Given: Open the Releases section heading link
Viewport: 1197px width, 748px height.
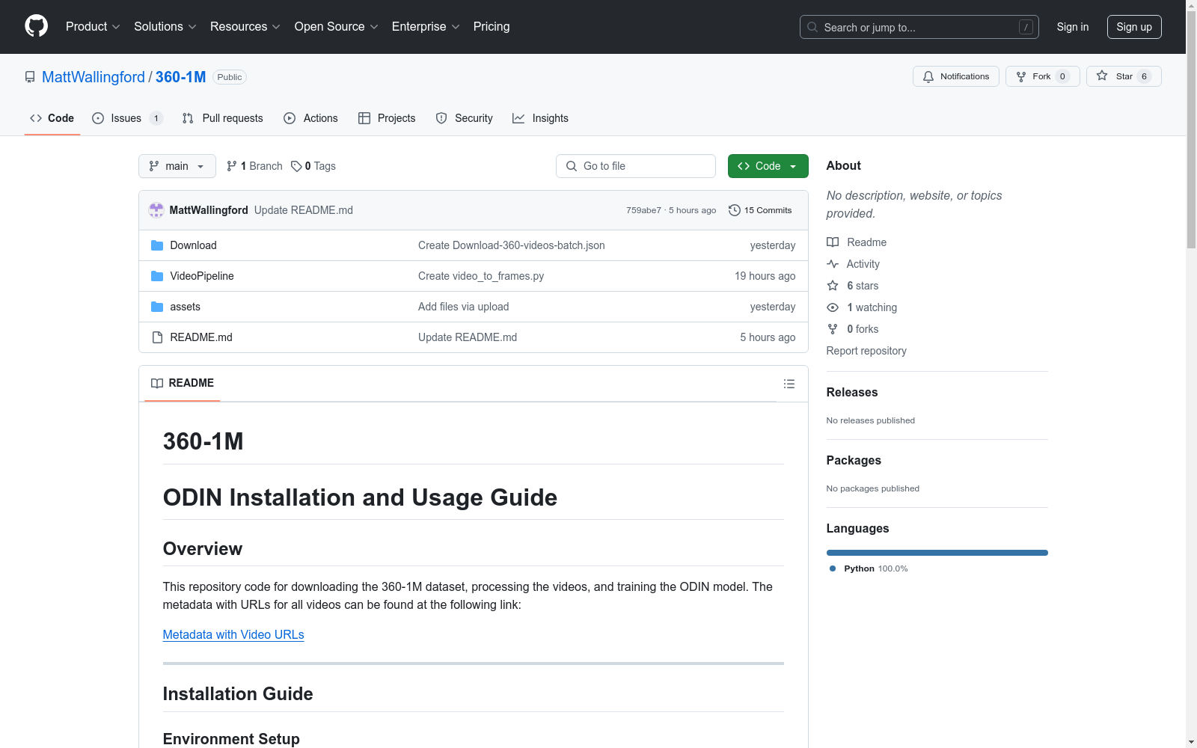Looking at the screenshot, I should point(852,392).
